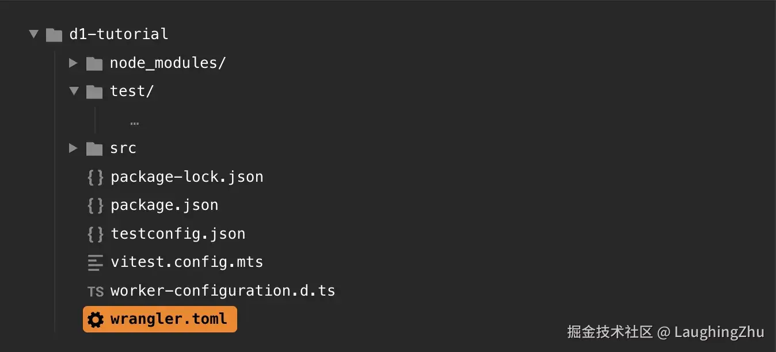Click the src folder icon
The height and width of the screenshot is (352, 776).
94,148
